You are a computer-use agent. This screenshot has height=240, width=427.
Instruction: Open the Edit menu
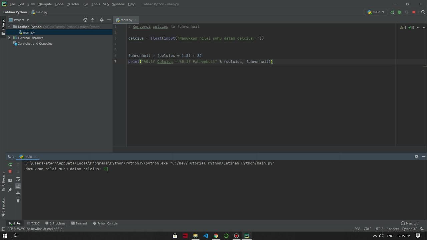tap(21, 4)
